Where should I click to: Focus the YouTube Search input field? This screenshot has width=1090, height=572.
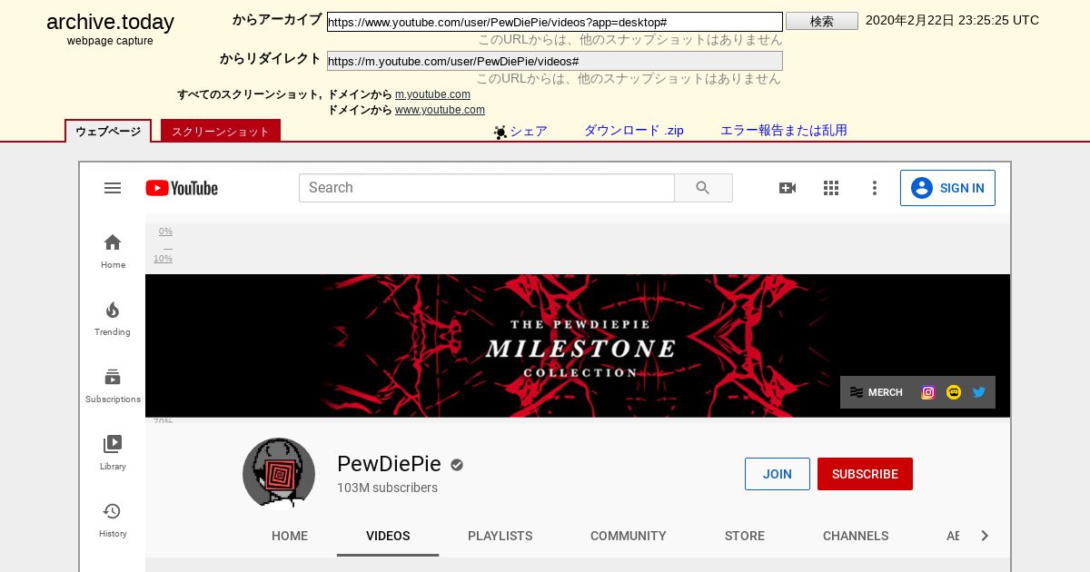487,188
